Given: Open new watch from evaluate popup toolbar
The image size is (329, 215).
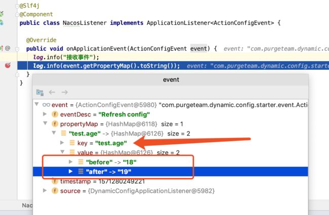Looking at the screenshot, I should coord(40,92).
